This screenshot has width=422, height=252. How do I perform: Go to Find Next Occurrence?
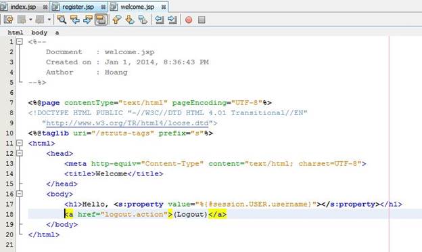(x=88, y=20)
